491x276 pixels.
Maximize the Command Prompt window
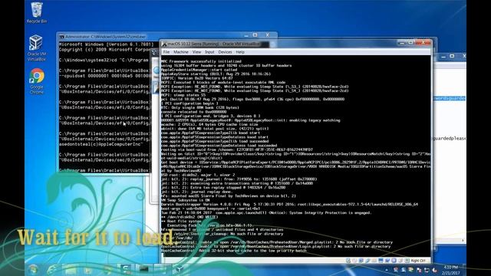coord(255,35)
